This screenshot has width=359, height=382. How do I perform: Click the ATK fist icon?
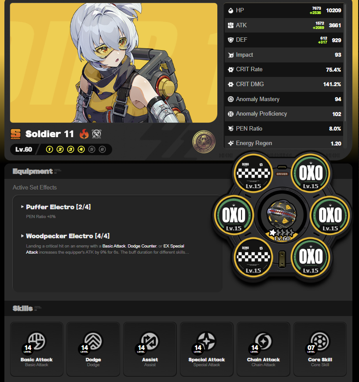coord(231,25)
